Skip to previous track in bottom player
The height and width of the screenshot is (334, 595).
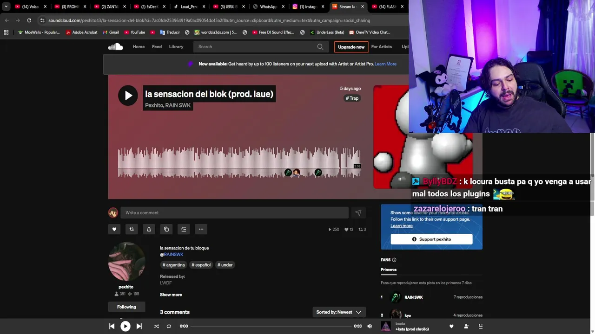112,326
